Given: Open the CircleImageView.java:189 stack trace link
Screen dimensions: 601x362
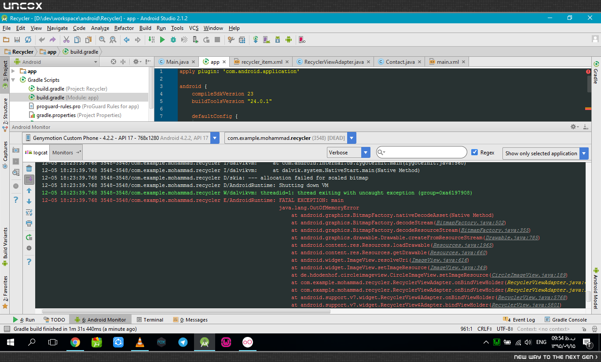Looking at the screenshot, I should (529, 275).
